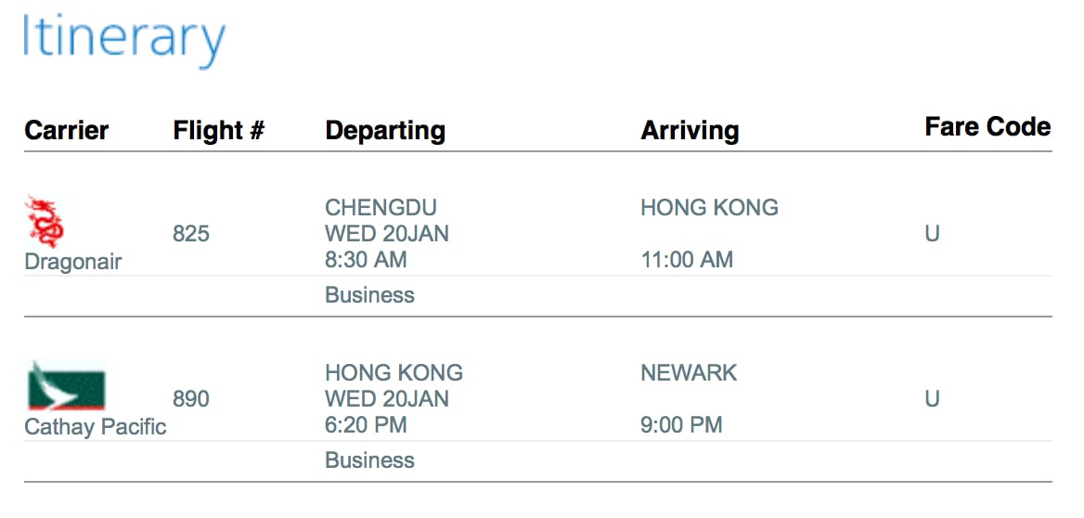
Task: Select the 9:00 PM arrival time
Action: [681, 424]
